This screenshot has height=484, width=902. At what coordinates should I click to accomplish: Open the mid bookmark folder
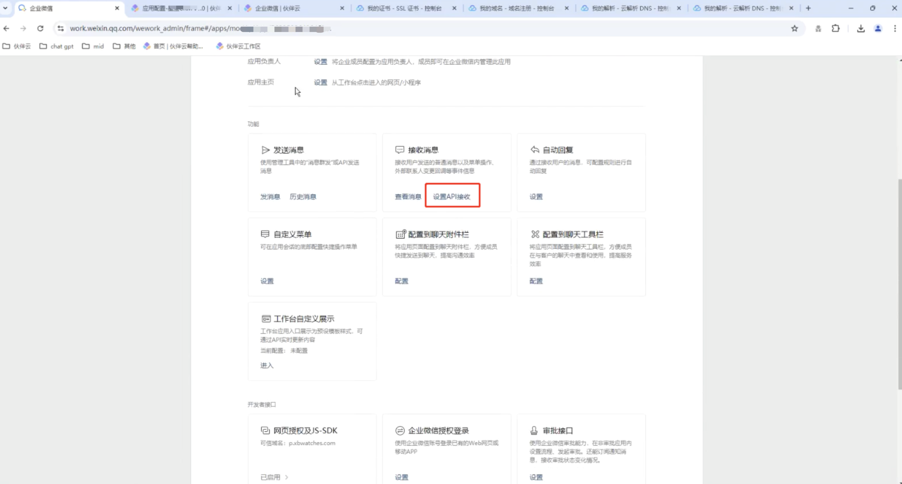pos(93,46)
